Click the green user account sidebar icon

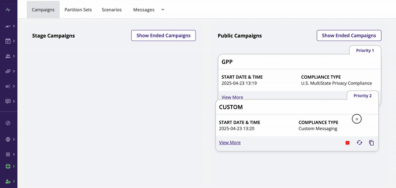tap(8, 181)
